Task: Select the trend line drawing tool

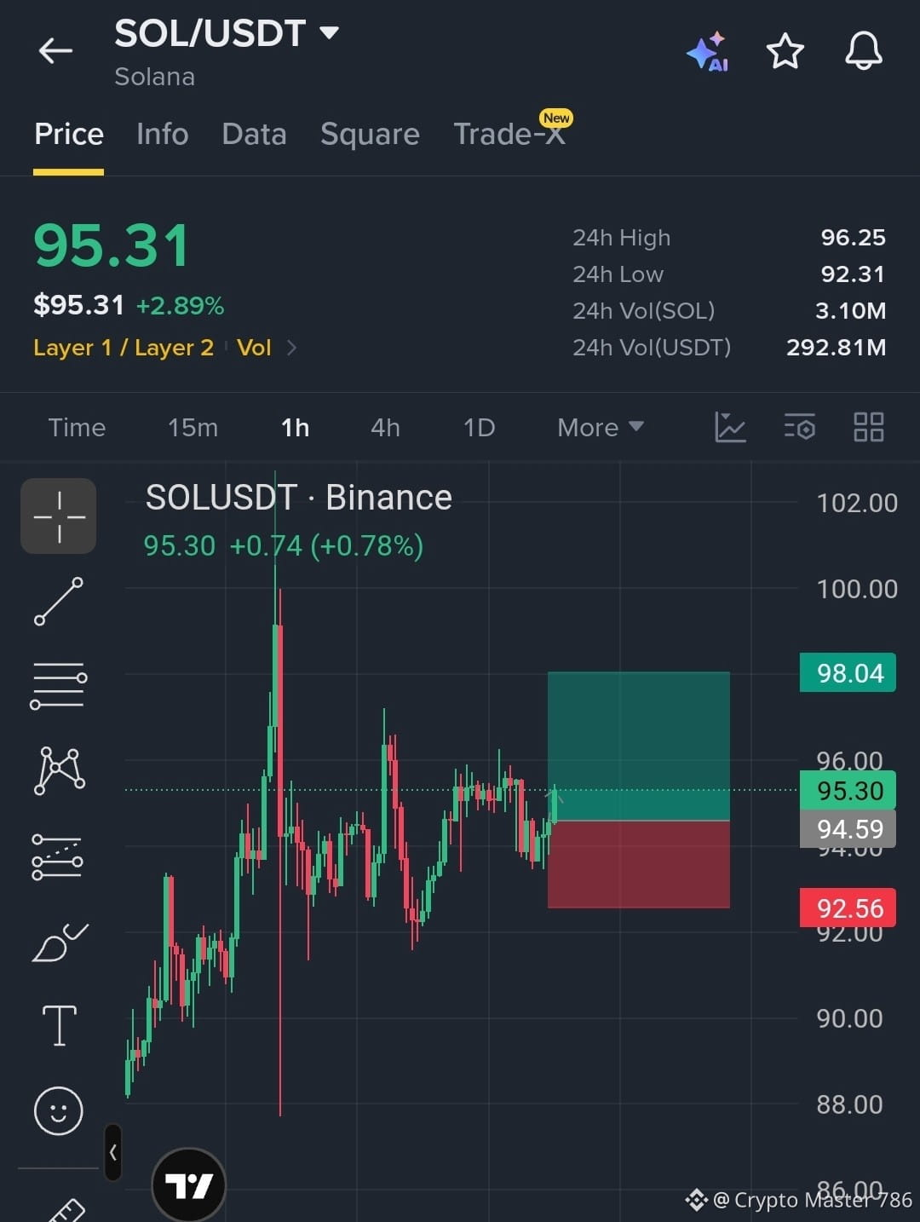Action: coord(59,601)
